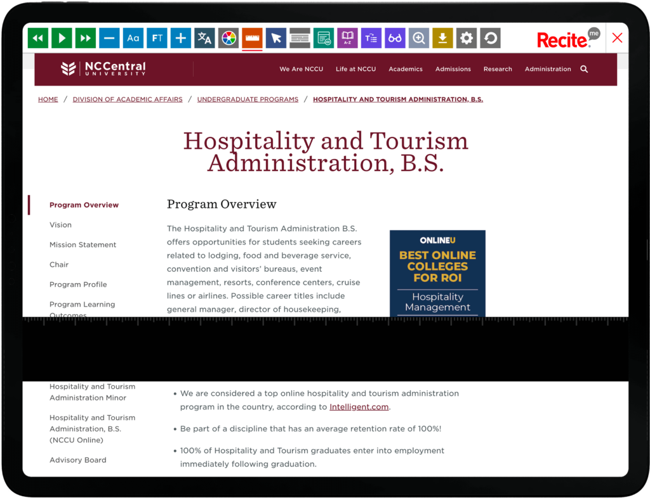Open the dictionary A-Z tool
This screenshot has height=498, width=650.
(347, 38)
